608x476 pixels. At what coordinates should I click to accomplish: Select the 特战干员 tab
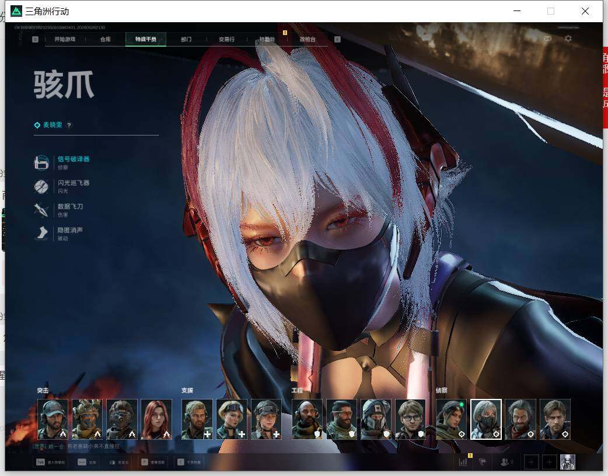click(146, 39)
